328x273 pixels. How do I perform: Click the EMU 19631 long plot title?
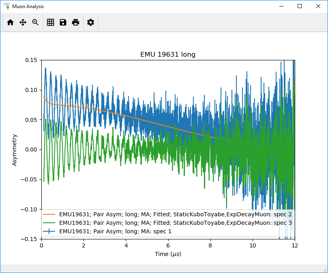tap(167, 54)
